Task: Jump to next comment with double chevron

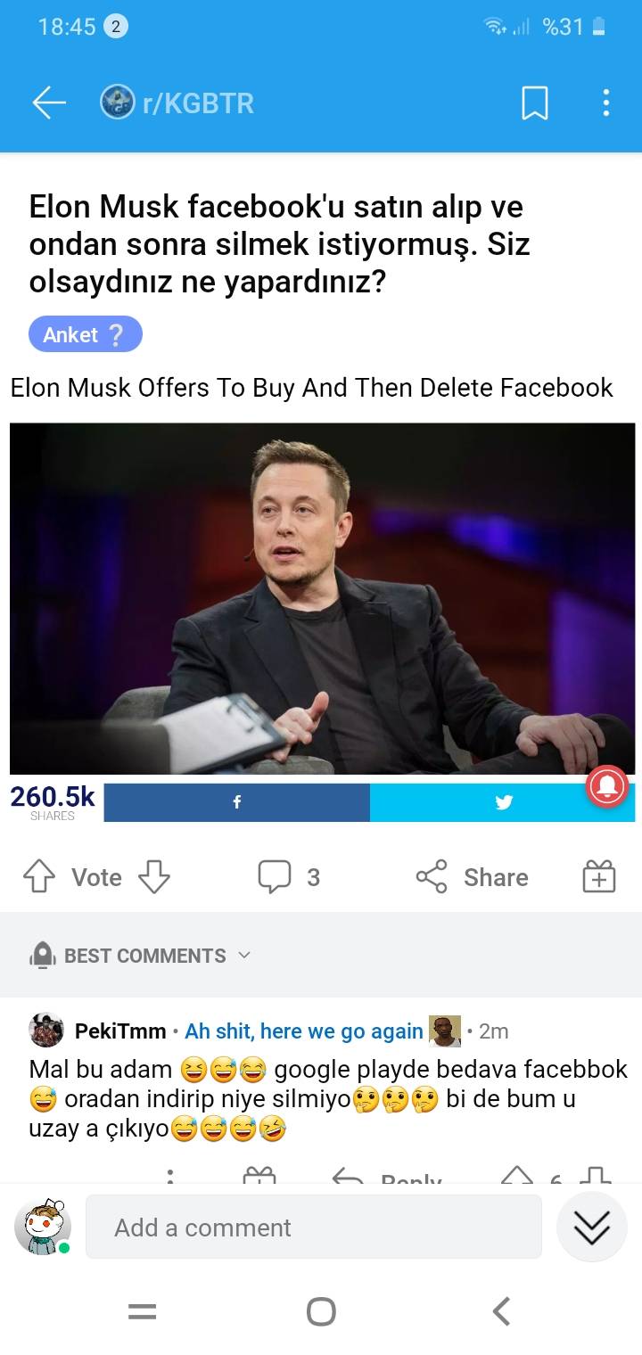Action: tap(591, 1227)
